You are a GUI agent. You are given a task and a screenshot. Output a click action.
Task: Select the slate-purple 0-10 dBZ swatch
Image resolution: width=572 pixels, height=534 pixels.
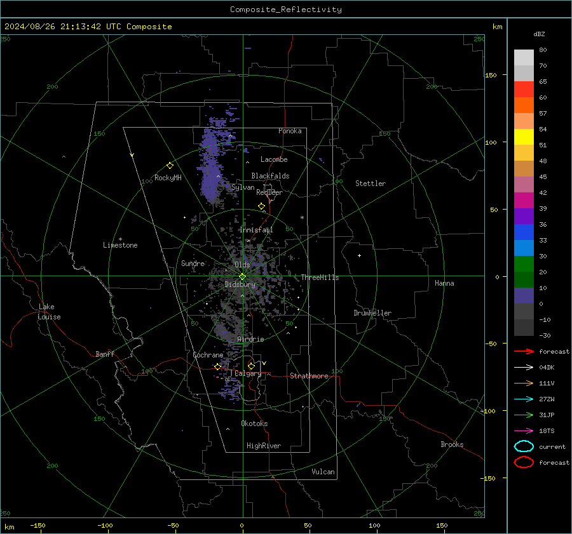[x=524, y=296]
